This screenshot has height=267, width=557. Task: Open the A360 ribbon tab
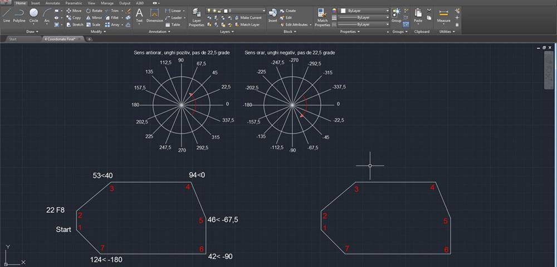pyautogui.click(x=140, y=3)
